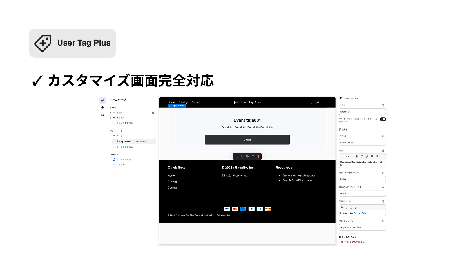Click the link icon in 説明 editor toolbar
Screen dimensions: 464x261
[367, 157]
